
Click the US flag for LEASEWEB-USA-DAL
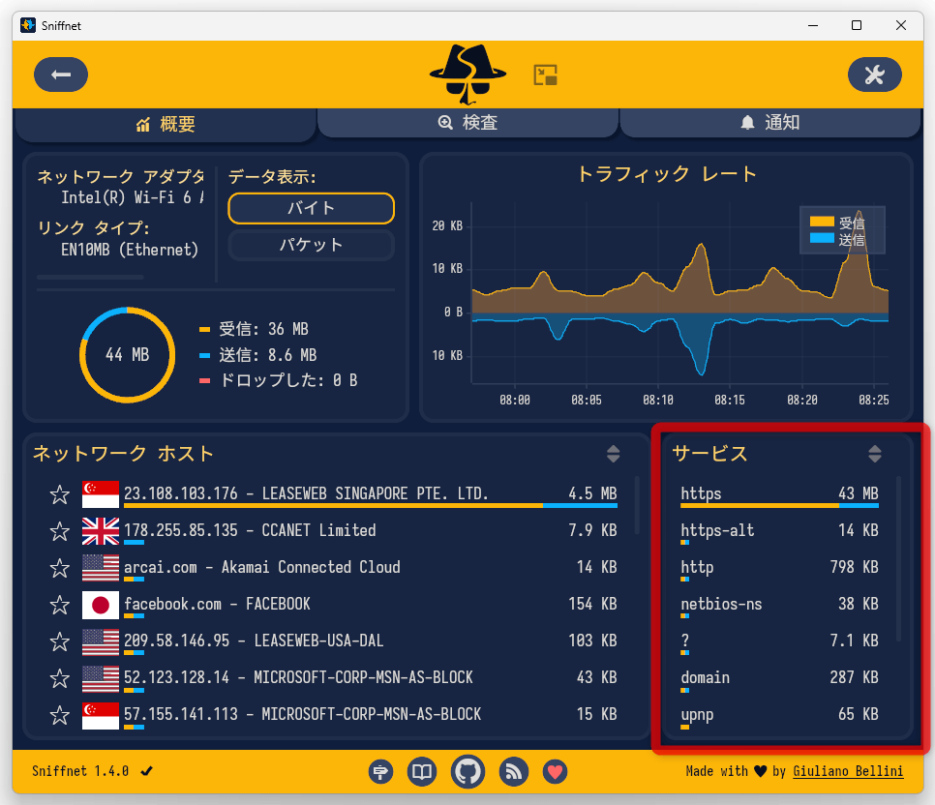[x=101, y=641]
